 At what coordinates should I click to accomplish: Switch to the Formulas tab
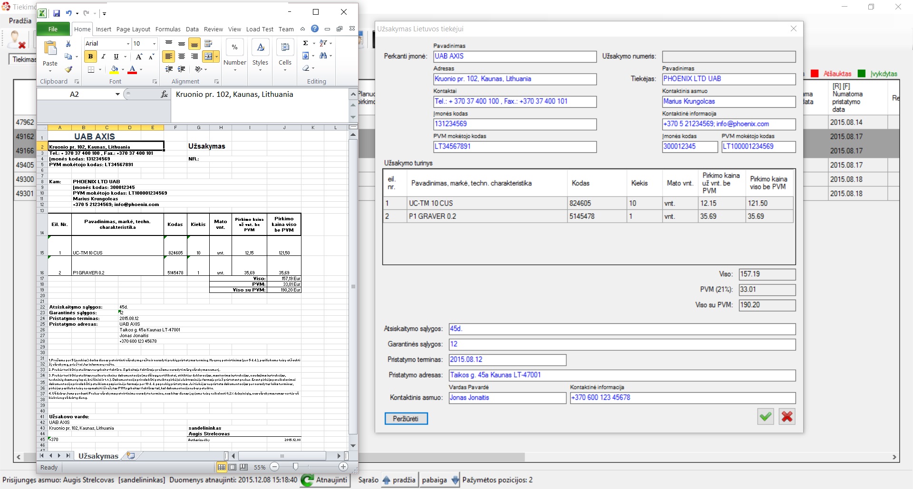point(168,29)
